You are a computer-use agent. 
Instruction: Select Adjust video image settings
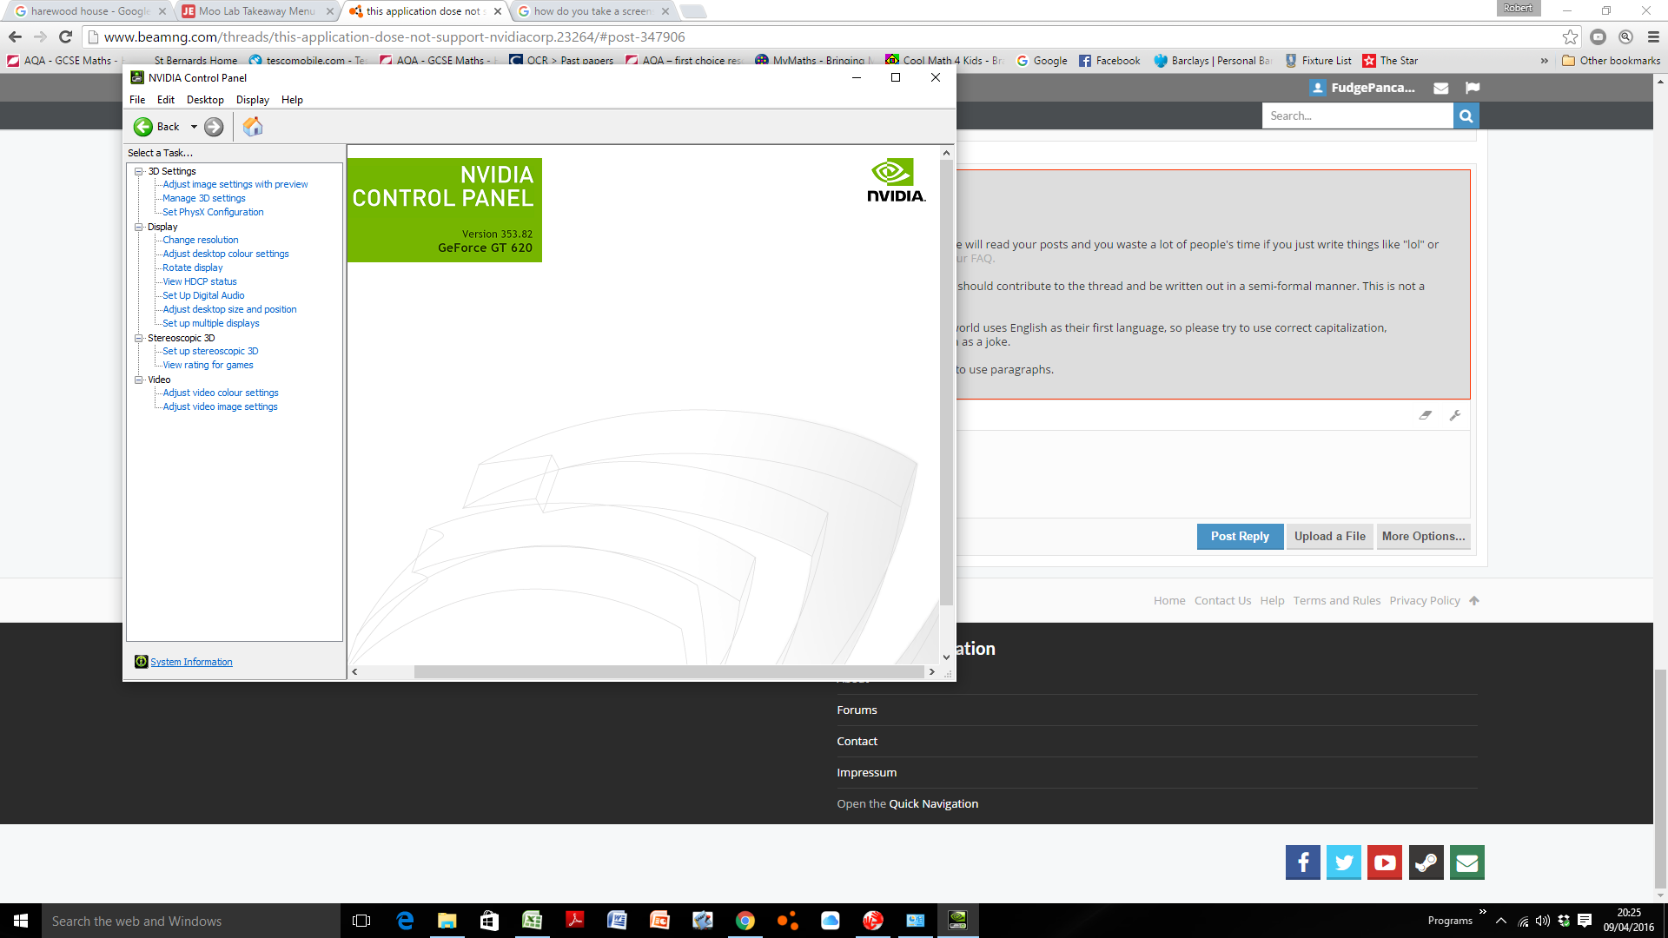(221, 406)
